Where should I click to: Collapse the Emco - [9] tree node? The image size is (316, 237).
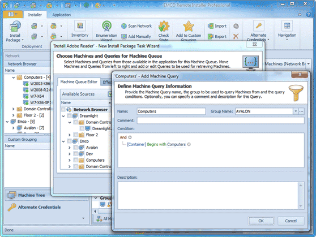click(x=7, y=122)
